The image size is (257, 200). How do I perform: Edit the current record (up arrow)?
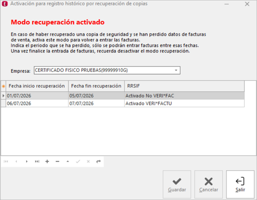68,162
